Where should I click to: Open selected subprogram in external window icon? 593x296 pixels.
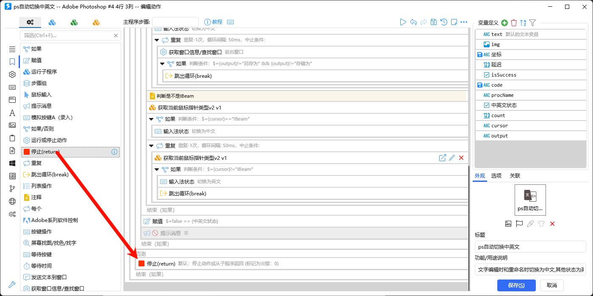[442, 158]
